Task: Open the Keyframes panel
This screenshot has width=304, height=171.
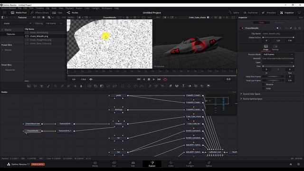Action: 250,13
